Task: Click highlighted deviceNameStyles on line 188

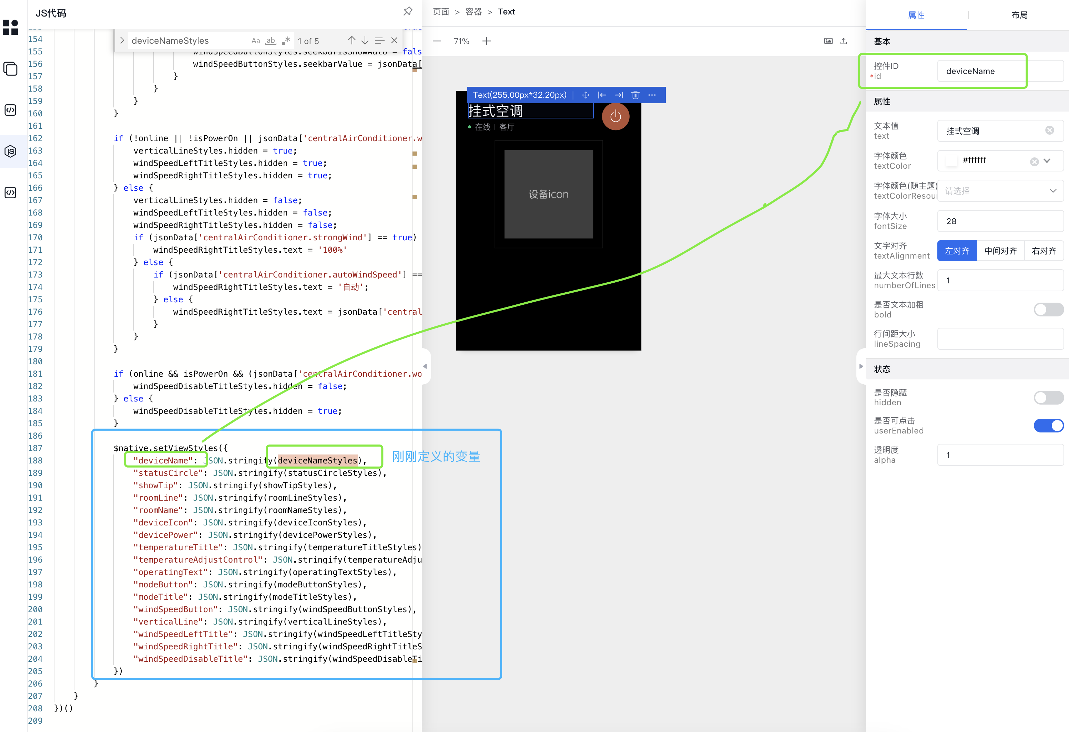Action: point(317,460)
